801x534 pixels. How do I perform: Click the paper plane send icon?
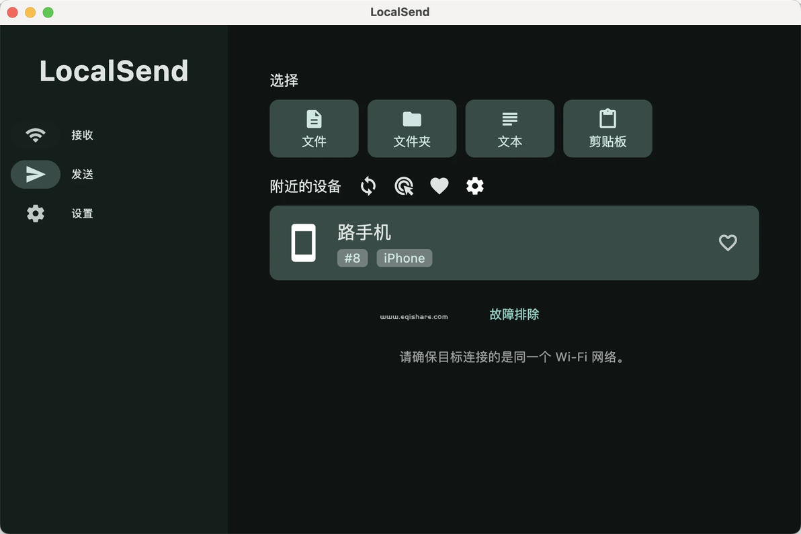(35, 174)
